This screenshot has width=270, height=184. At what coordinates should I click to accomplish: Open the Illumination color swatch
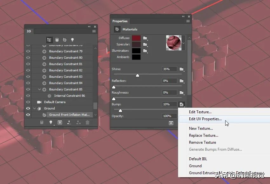136,51
